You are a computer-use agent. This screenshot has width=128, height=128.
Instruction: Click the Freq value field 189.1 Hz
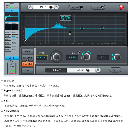click(x=42, y=58)
